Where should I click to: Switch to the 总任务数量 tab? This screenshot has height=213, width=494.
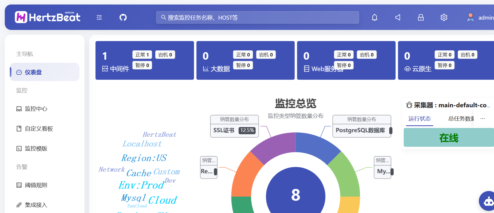coord(461,118)
